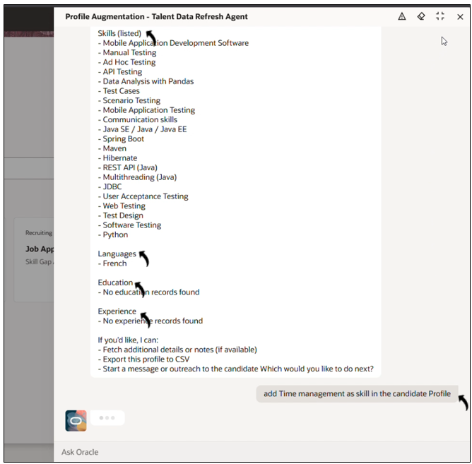The height and width of the screenshot is (464, 472).
Task: Click "Fetch additional details or notes" option
Action: 179,350
